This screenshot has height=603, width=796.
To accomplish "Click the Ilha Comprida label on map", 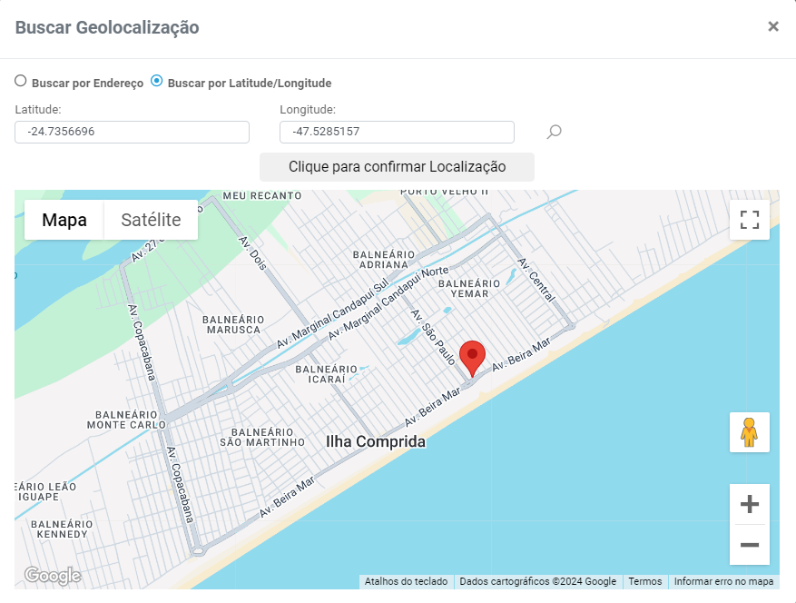I will pos(375,442).
